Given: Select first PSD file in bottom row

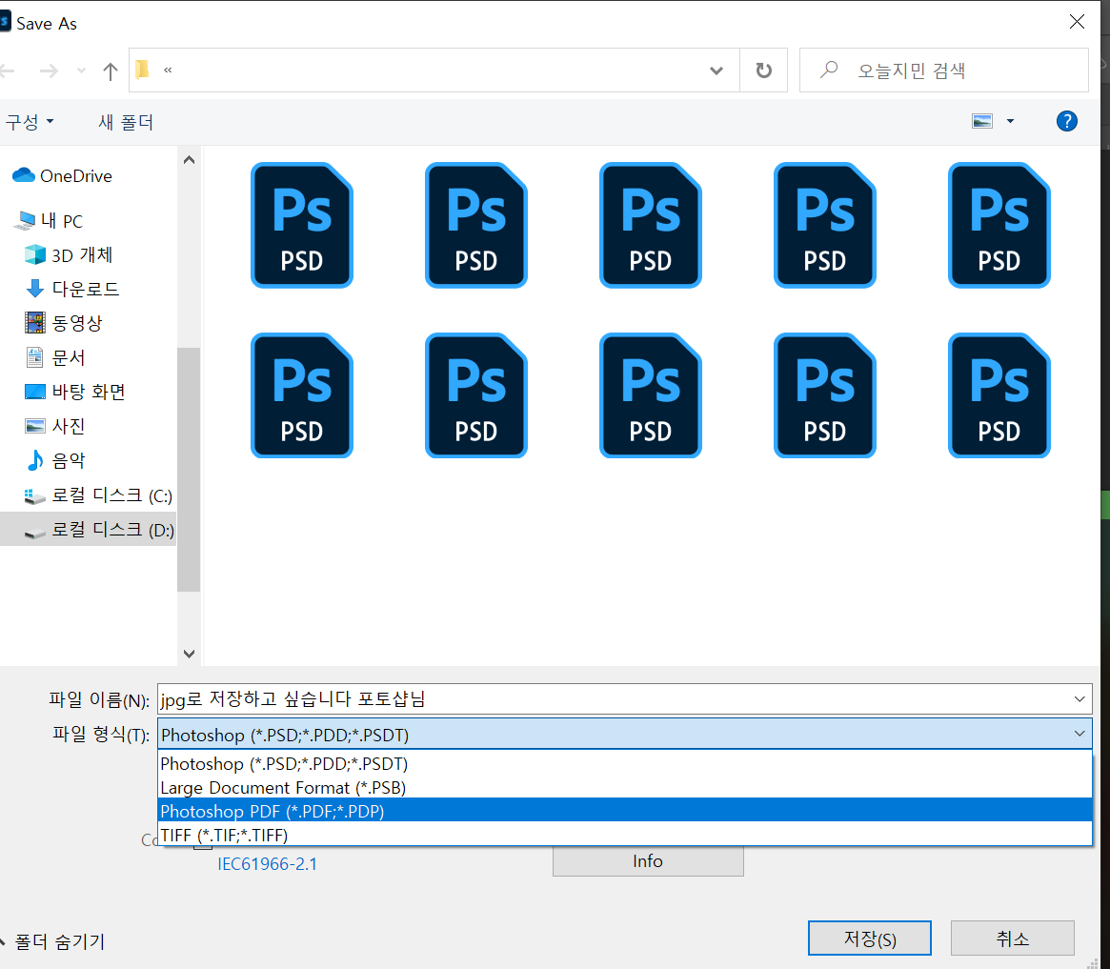Looking at the screenshot, I should (302, 395).
